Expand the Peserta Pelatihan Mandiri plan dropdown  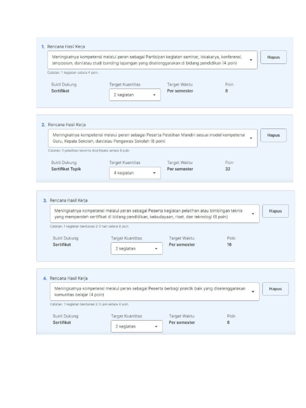251,138
